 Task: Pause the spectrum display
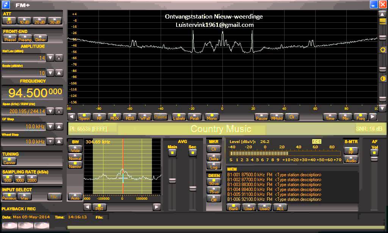click(261, 117)
